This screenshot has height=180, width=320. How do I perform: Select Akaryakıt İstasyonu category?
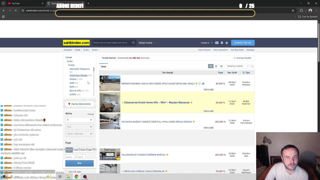[79, 69]
